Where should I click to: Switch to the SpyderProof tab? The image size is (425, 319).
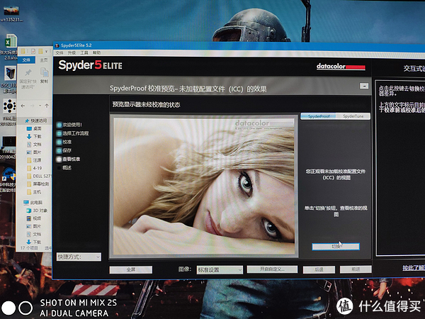point(319,116)
